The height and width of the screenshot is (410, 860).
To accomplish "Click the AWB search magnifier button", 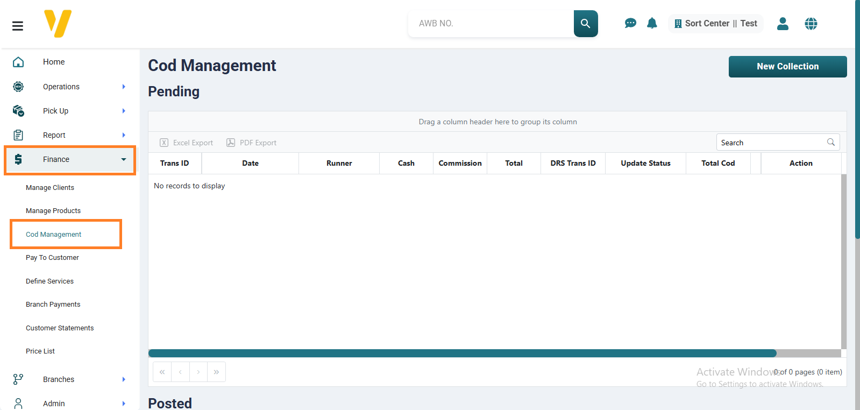I will (x=585, y=24).
